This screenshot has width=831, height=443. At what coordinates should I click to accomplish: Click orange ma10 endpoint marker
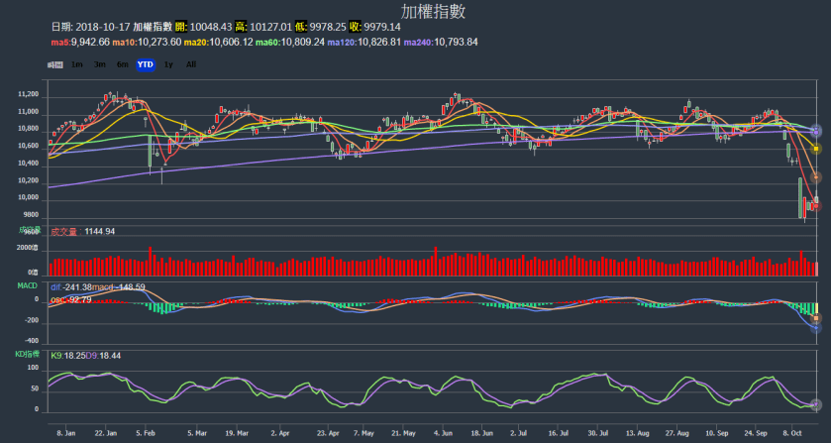(x=816, y=176)
